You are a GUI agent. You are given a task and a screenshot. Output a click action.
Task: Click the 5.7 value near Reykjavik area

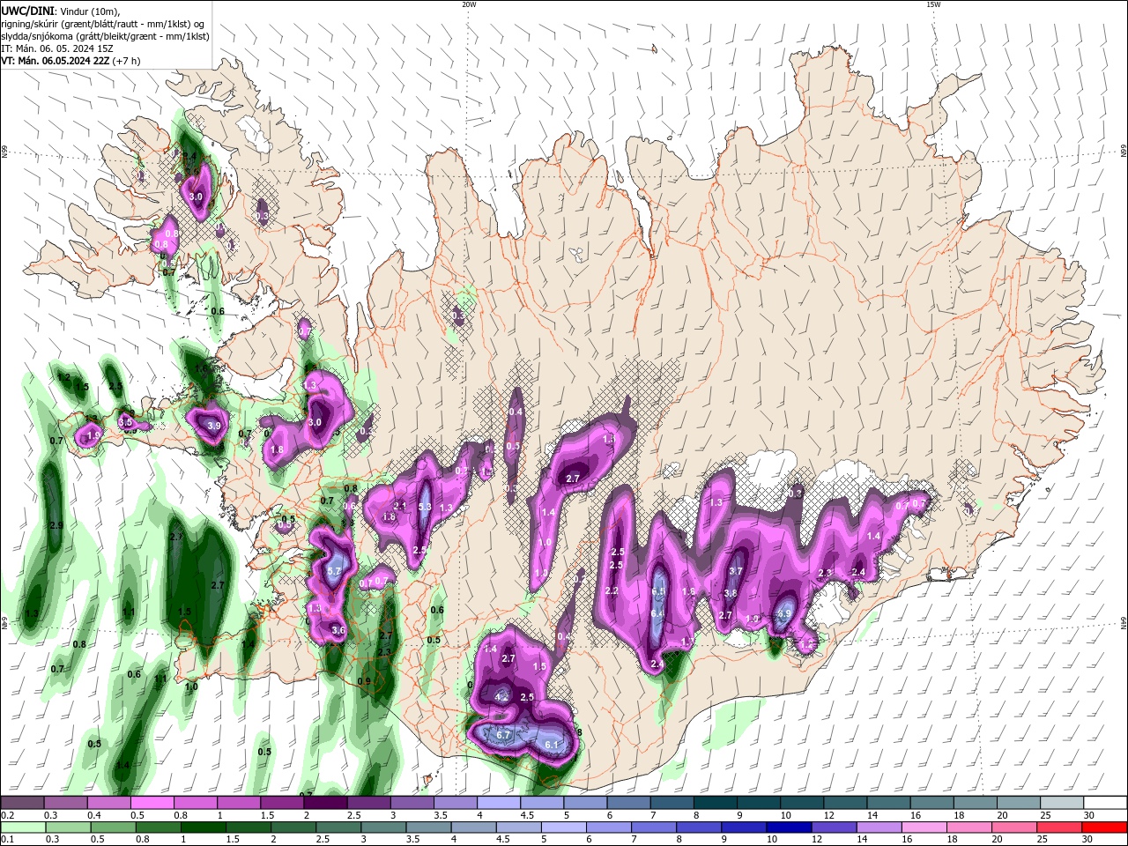click(x=334, y=571)
